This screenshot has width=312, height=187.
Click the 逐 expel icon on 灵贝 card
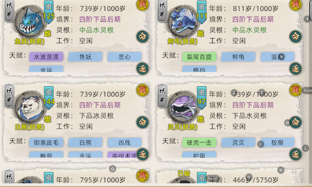pos(296,154)
